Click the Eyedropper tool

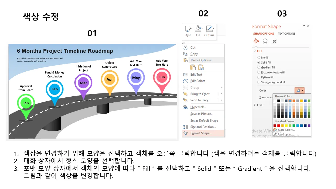coord(284,134)
